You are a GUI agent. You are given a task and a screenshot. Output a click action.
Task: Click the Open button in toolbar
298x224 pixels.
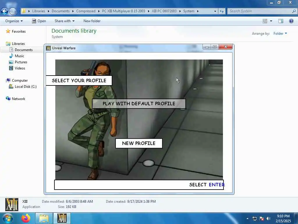pyautogui.click(x=39, y=21)
